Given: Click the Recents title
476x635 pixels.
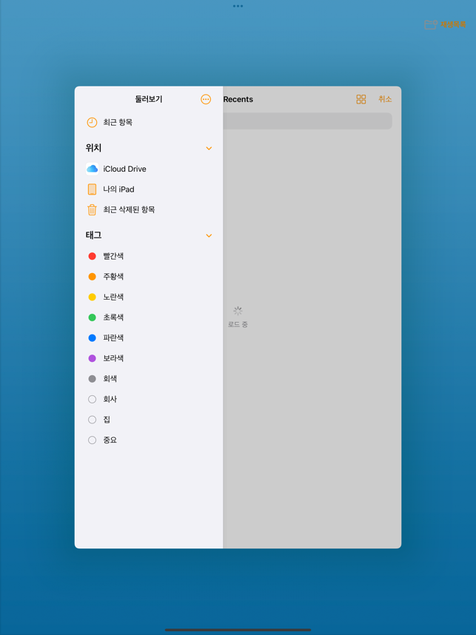Looking at the screenshot, I should (x=238, y=99).
